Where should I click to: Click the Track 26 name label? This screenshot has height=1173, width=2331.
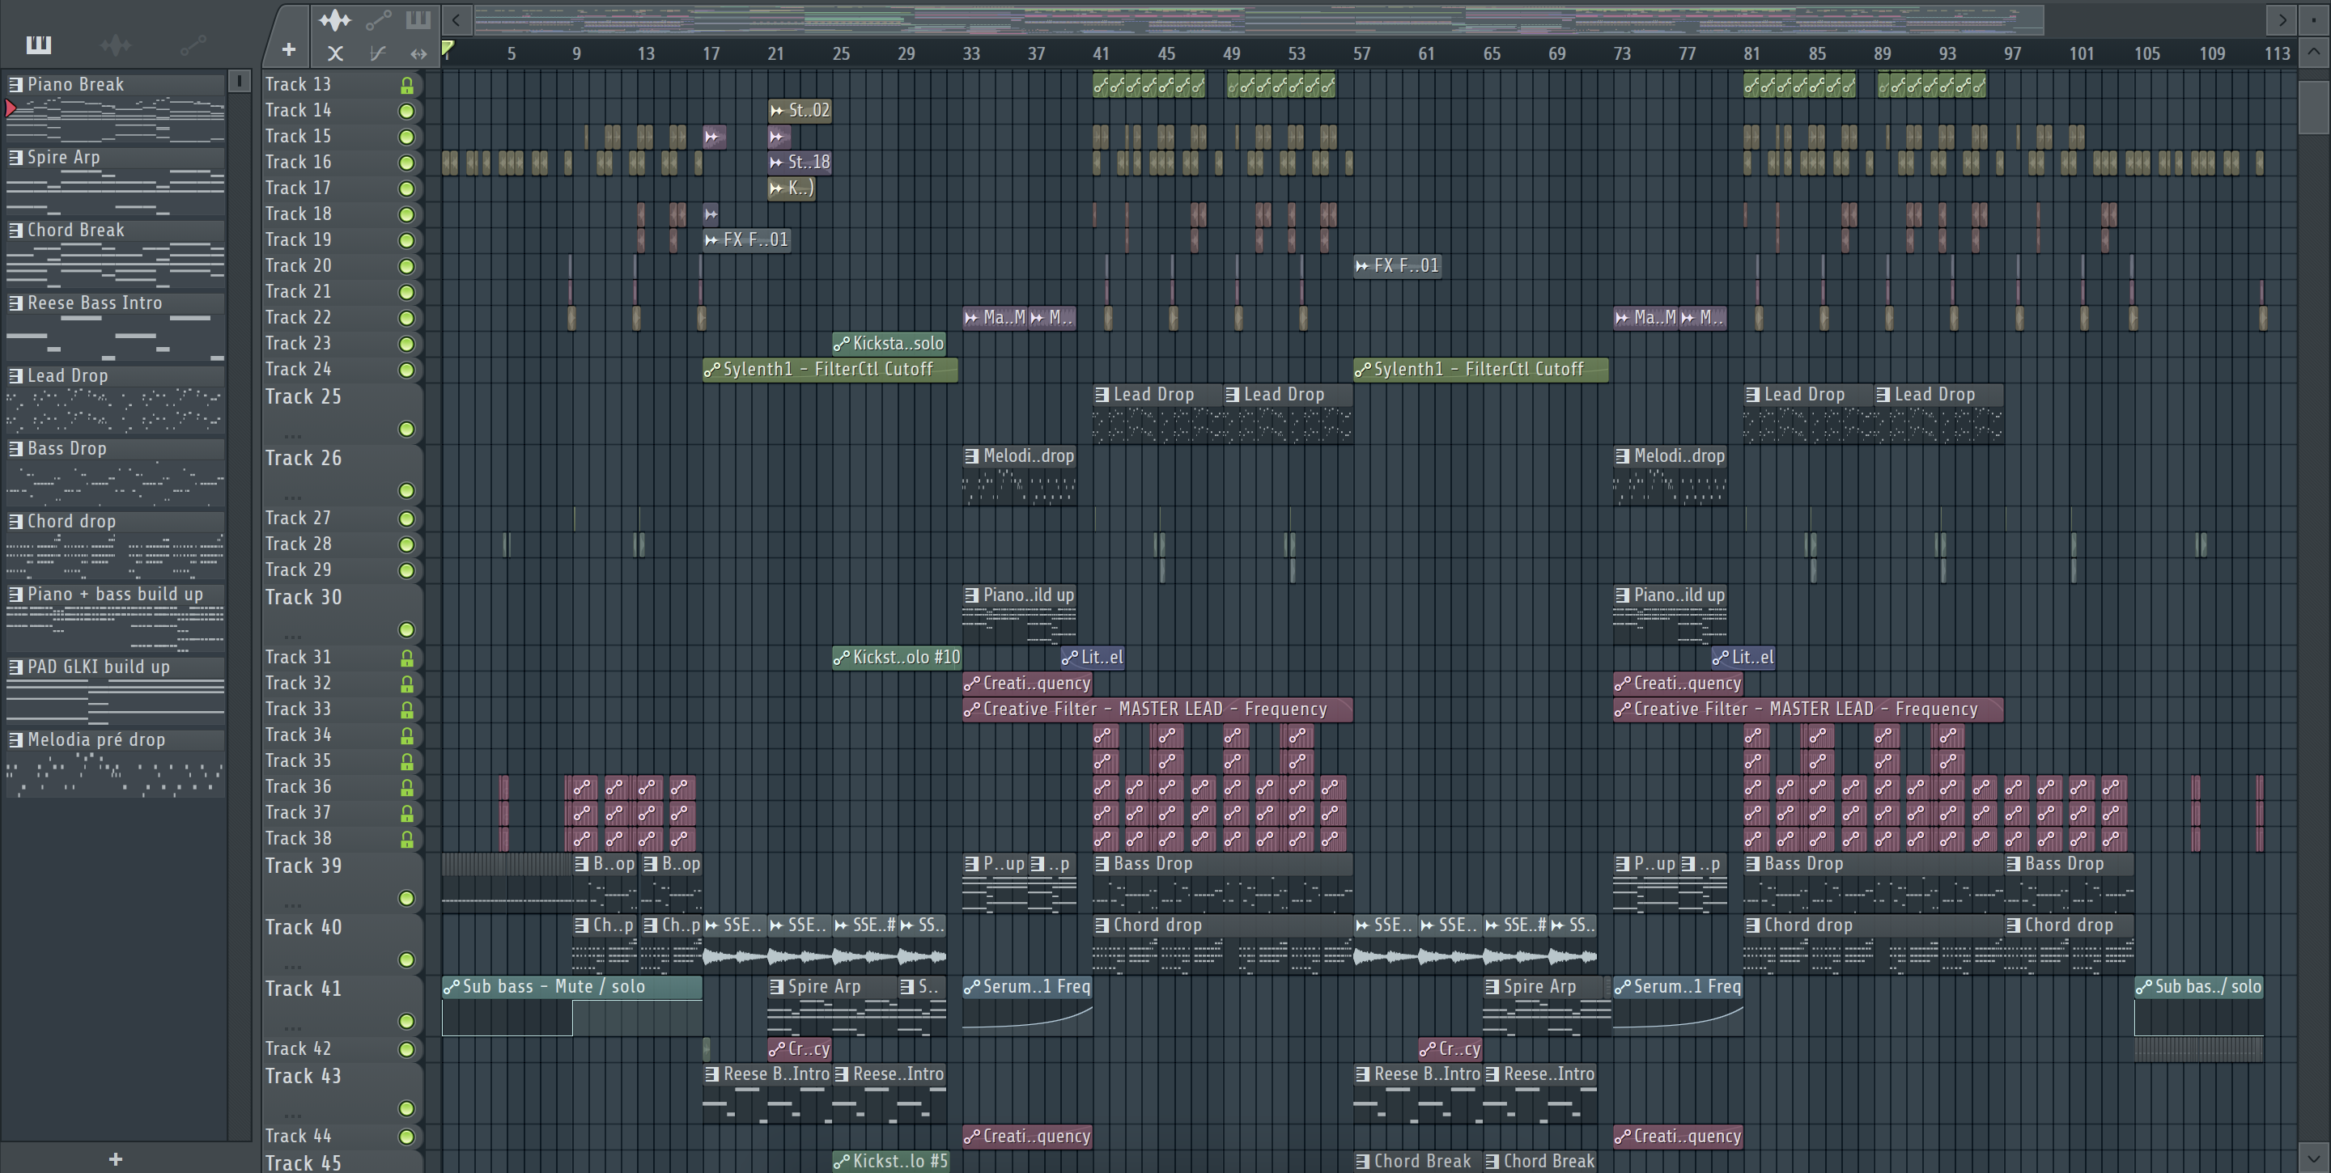(x=304, y=459)
